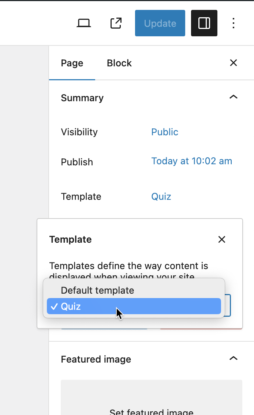Open the three-dot options menu
254x415 pixels.
[x=234, y=23]
